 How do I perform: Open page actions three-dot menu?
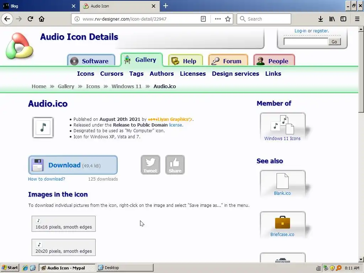pyautogui.click(x=218, y=19)
